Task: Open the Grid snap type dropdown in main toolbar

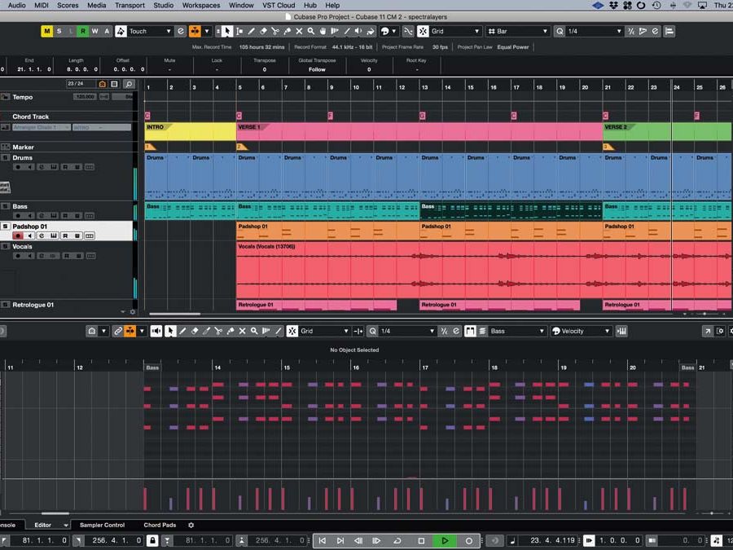Action: point(455,31)
